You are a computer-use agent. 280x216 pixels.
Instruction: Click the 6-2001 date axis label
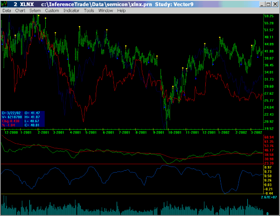108,132
